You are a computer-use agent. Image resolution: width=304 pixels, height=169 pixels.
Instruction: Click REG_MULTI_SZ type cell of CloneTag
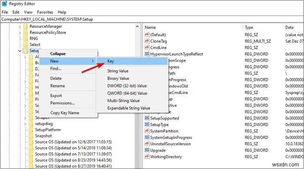point(258,41)
